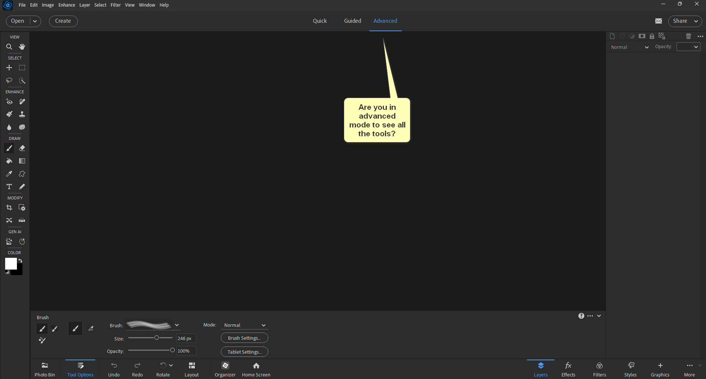
Task: Select the Zoom tool
Action: 9,47
